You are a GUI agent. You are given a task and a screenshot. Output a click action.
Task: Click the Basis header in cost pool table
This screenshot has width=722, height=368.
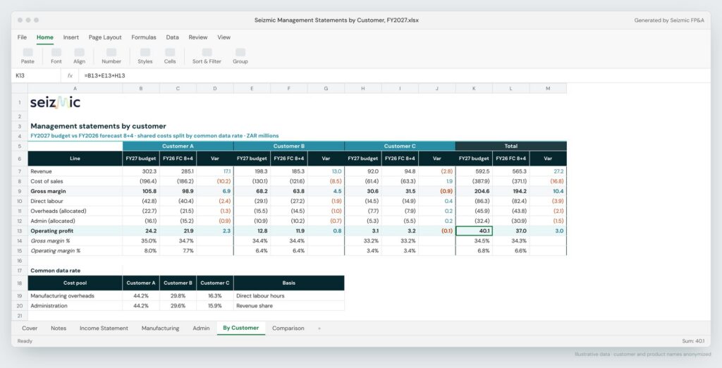pos(288,283)
